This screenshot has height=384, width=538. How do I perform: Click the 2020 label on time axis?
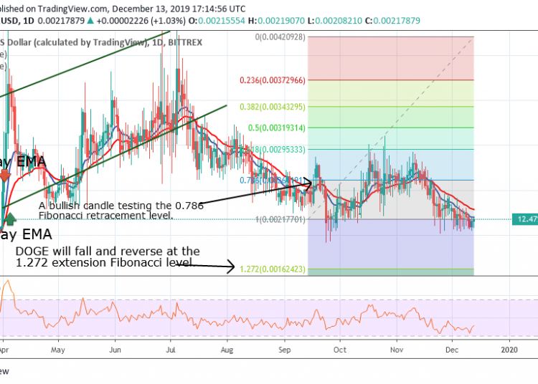(509, 350)
